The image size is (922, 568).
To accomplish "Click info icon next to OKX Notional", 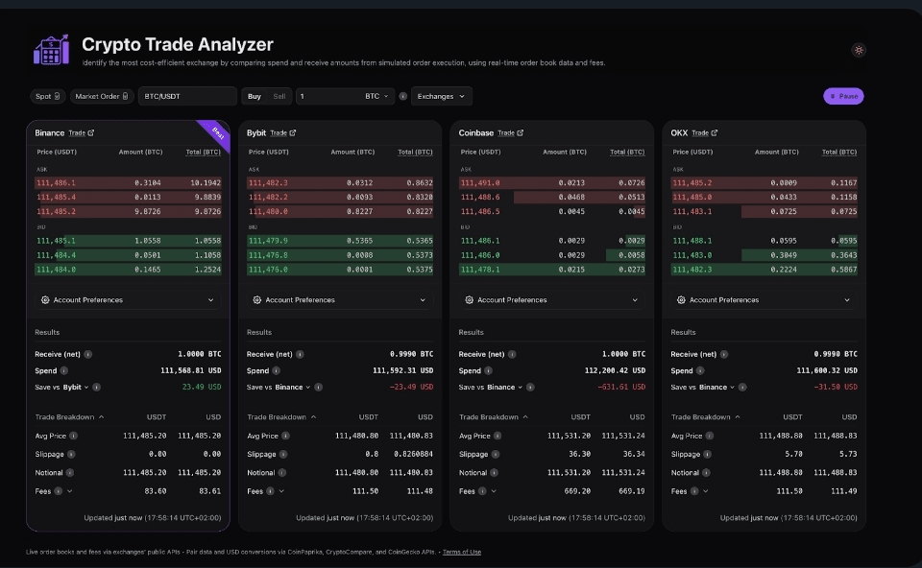I will tap(707, 472).
